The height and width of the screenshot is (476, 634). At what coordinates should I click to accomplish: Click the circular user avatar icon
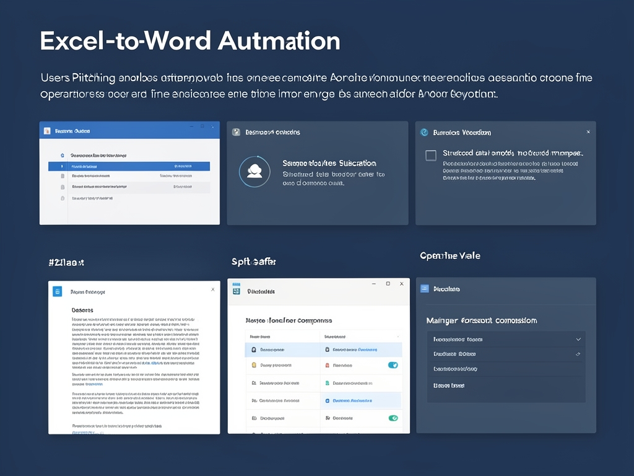(x=254, y=172)
